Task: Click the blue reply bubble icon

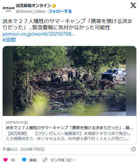Action: 24,160
